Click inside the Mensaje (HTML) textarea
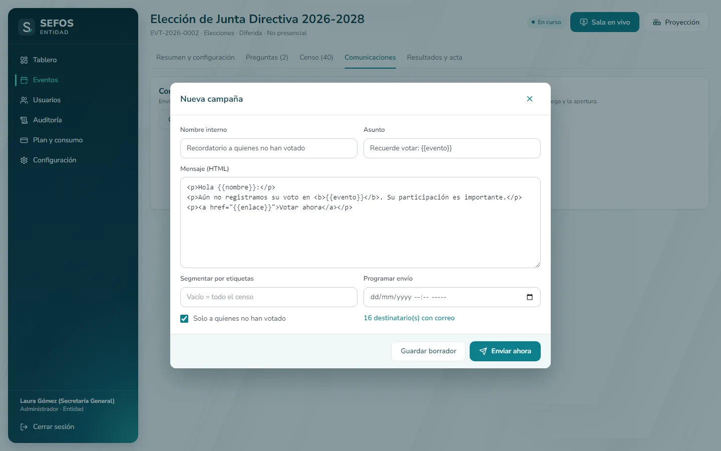 360,222
